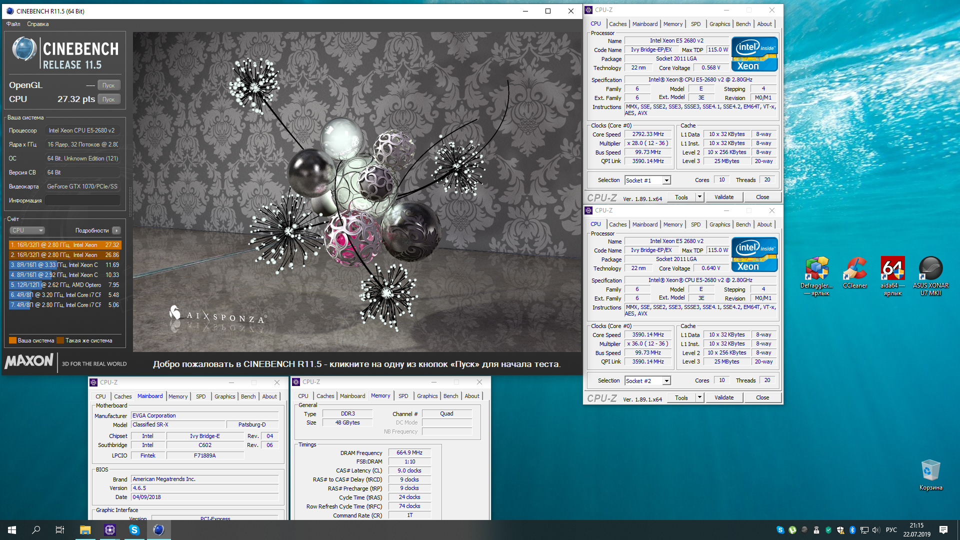
Task: Select SPD tab in CPU-Z Mainboard window
Action: coord(200,396)
